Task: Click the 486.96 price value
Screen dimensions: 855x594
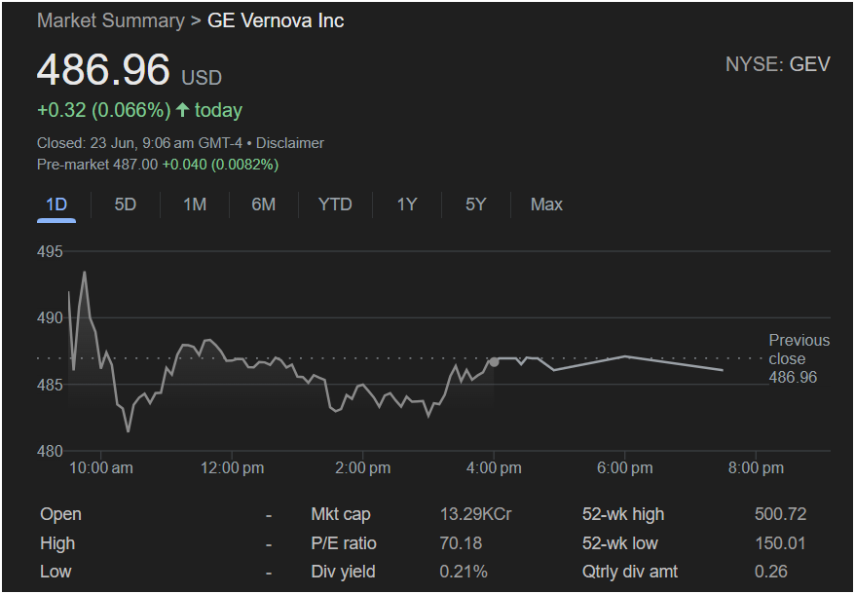Action: (103, 70)
